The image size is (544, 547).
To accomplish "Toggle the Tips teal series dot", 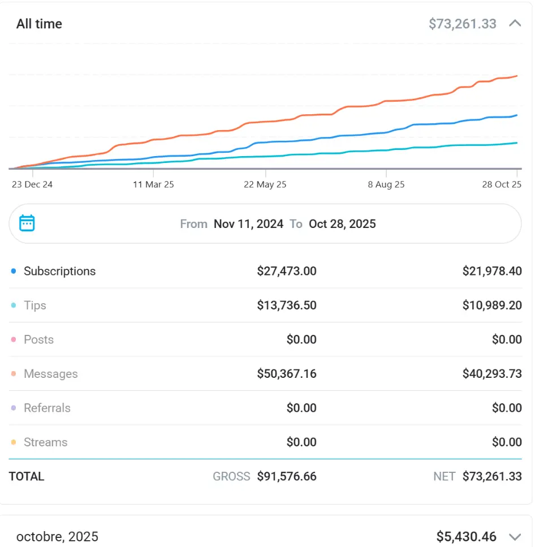I will (x=14, y=305).
